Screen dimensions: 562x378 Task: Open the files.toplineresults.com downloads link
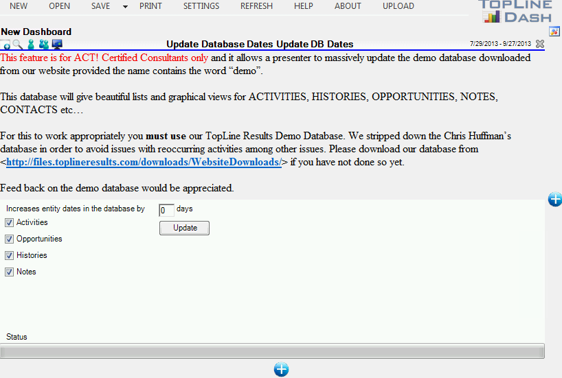pyautogui.click(x=144, y=162)
